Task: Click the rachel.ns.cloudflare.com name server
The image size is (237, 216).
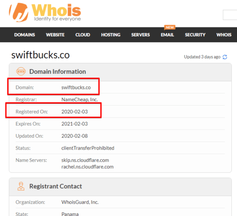Action: (x=87, y=167)
